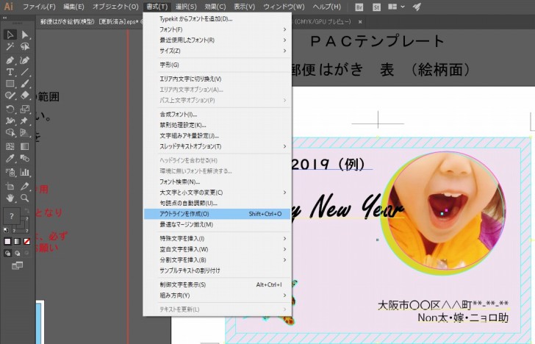The width and height of the screenshot is (535, 344).
Task: Expand 空白文字を挿入(W) submenu
Action: [218, 249]
